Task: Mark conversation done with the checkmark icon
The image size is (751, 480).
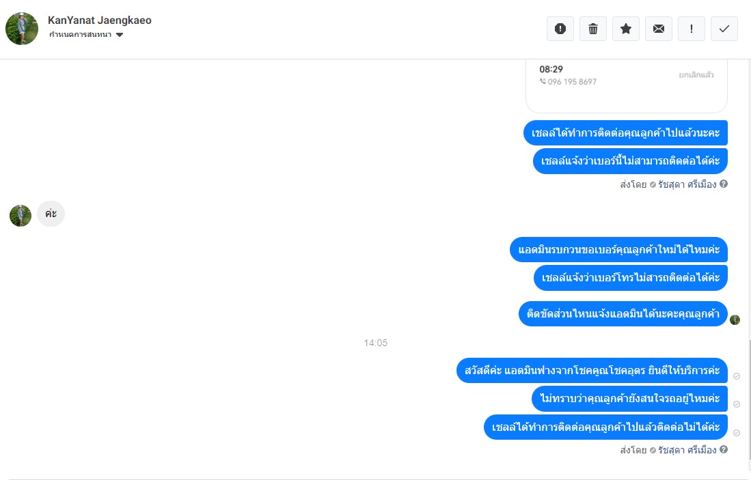Action: pos(724,29)
